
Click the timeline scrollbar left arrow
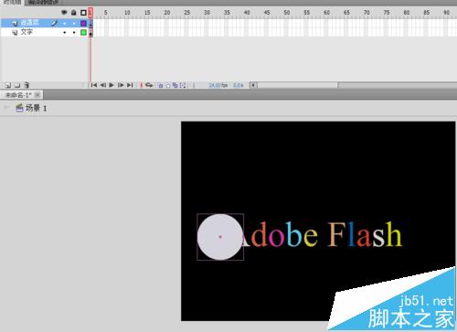pos(253,85)
